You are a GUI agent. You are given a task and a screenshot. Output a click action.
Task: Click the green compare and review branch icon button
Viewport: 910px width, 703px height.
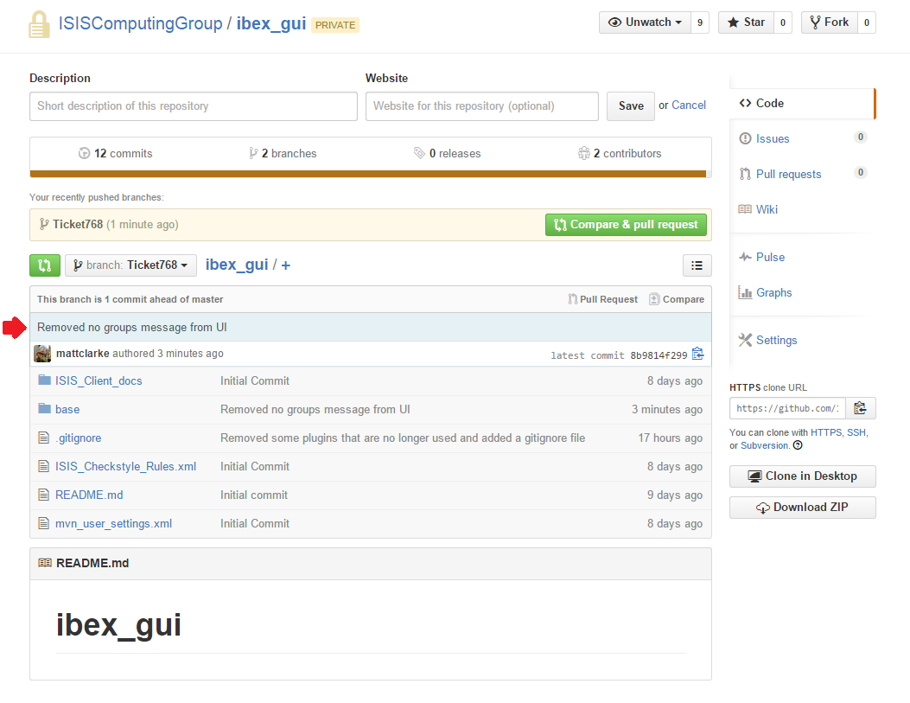(x=45, y=265)
